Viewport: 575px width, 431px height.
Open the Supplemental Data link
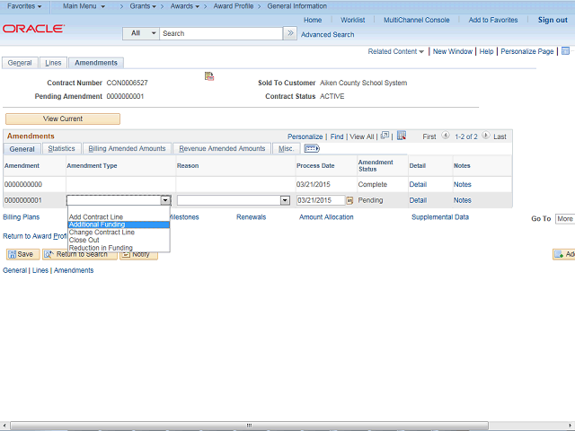440,217
